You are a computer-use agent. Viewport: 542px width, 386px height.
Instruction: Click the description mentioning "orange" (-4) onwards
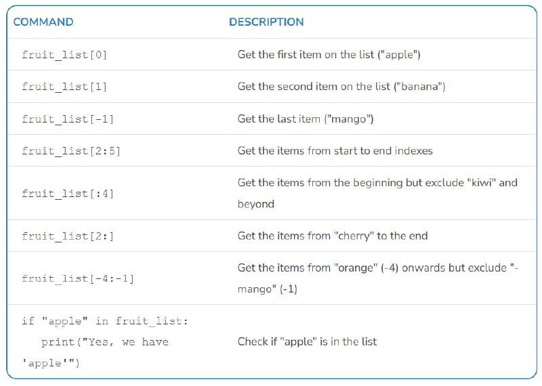[x=378, y=278]
